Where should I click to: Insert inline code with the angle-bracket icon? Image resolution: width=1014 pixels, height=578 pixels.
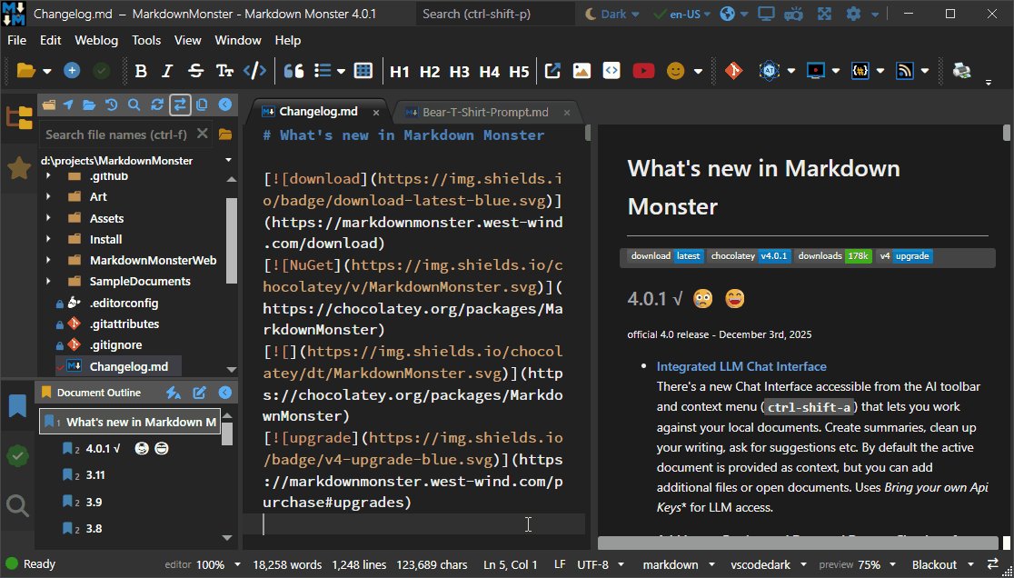pyautogui.click(x=254, y=71)
